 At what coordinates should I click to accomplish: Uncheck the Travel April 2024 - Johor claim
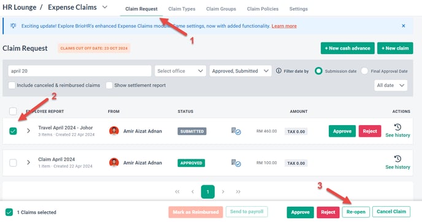[x=13, y=131]
